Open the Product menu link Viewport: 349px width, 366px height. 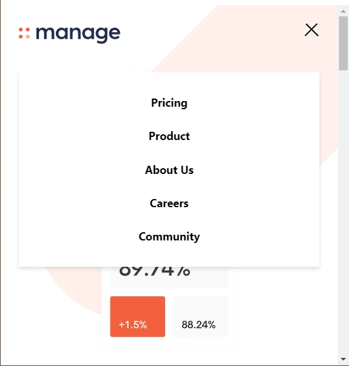pyautogui.click(x=169, y=136)
